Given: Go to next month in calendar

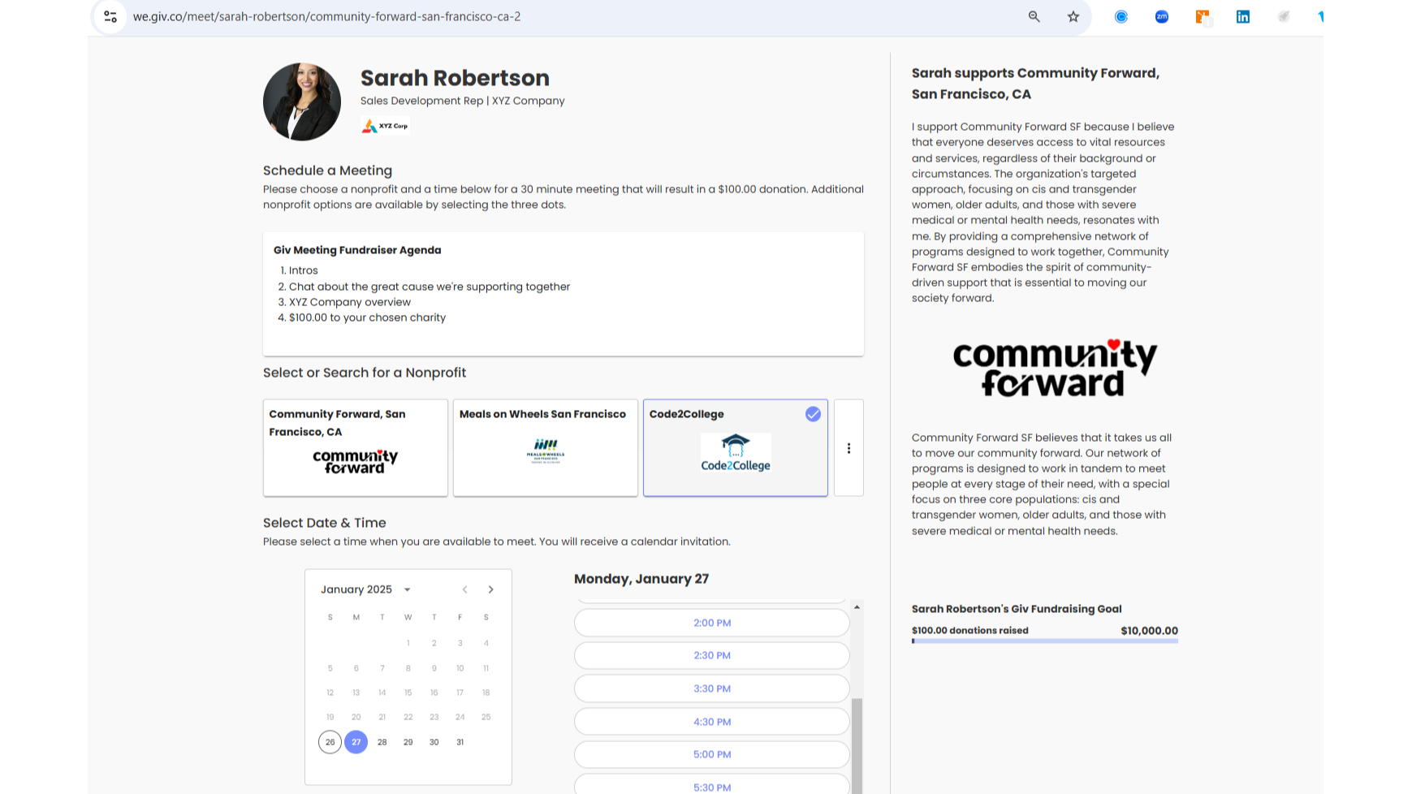Looking at the screenshot, I should [x=490, y=589].
